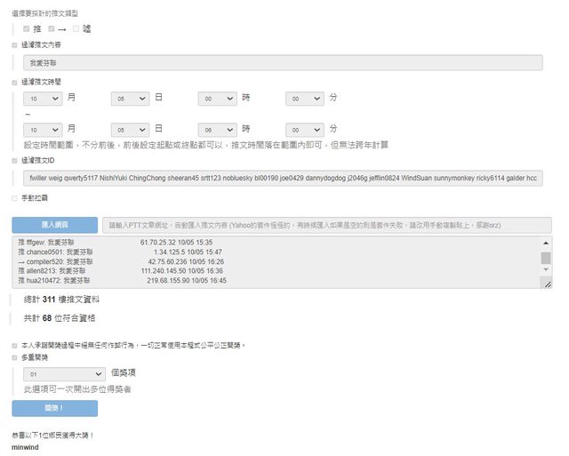Toggle the 多重開獎 checkbox
Image resolution: width=569 pixels, height=456 pixels.
point(14,357)
